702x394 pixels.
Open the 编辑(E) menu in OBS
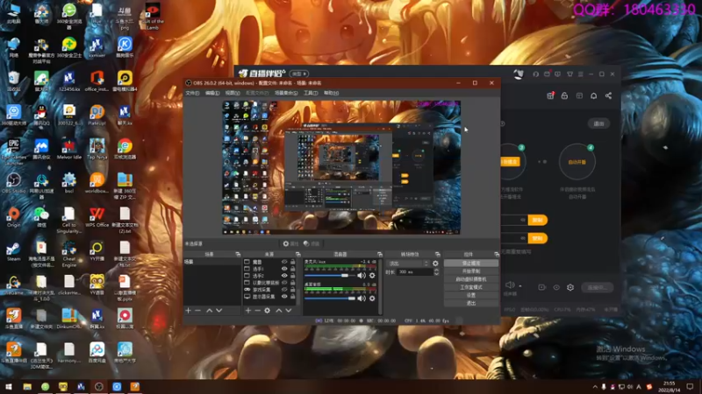[212, 93]
